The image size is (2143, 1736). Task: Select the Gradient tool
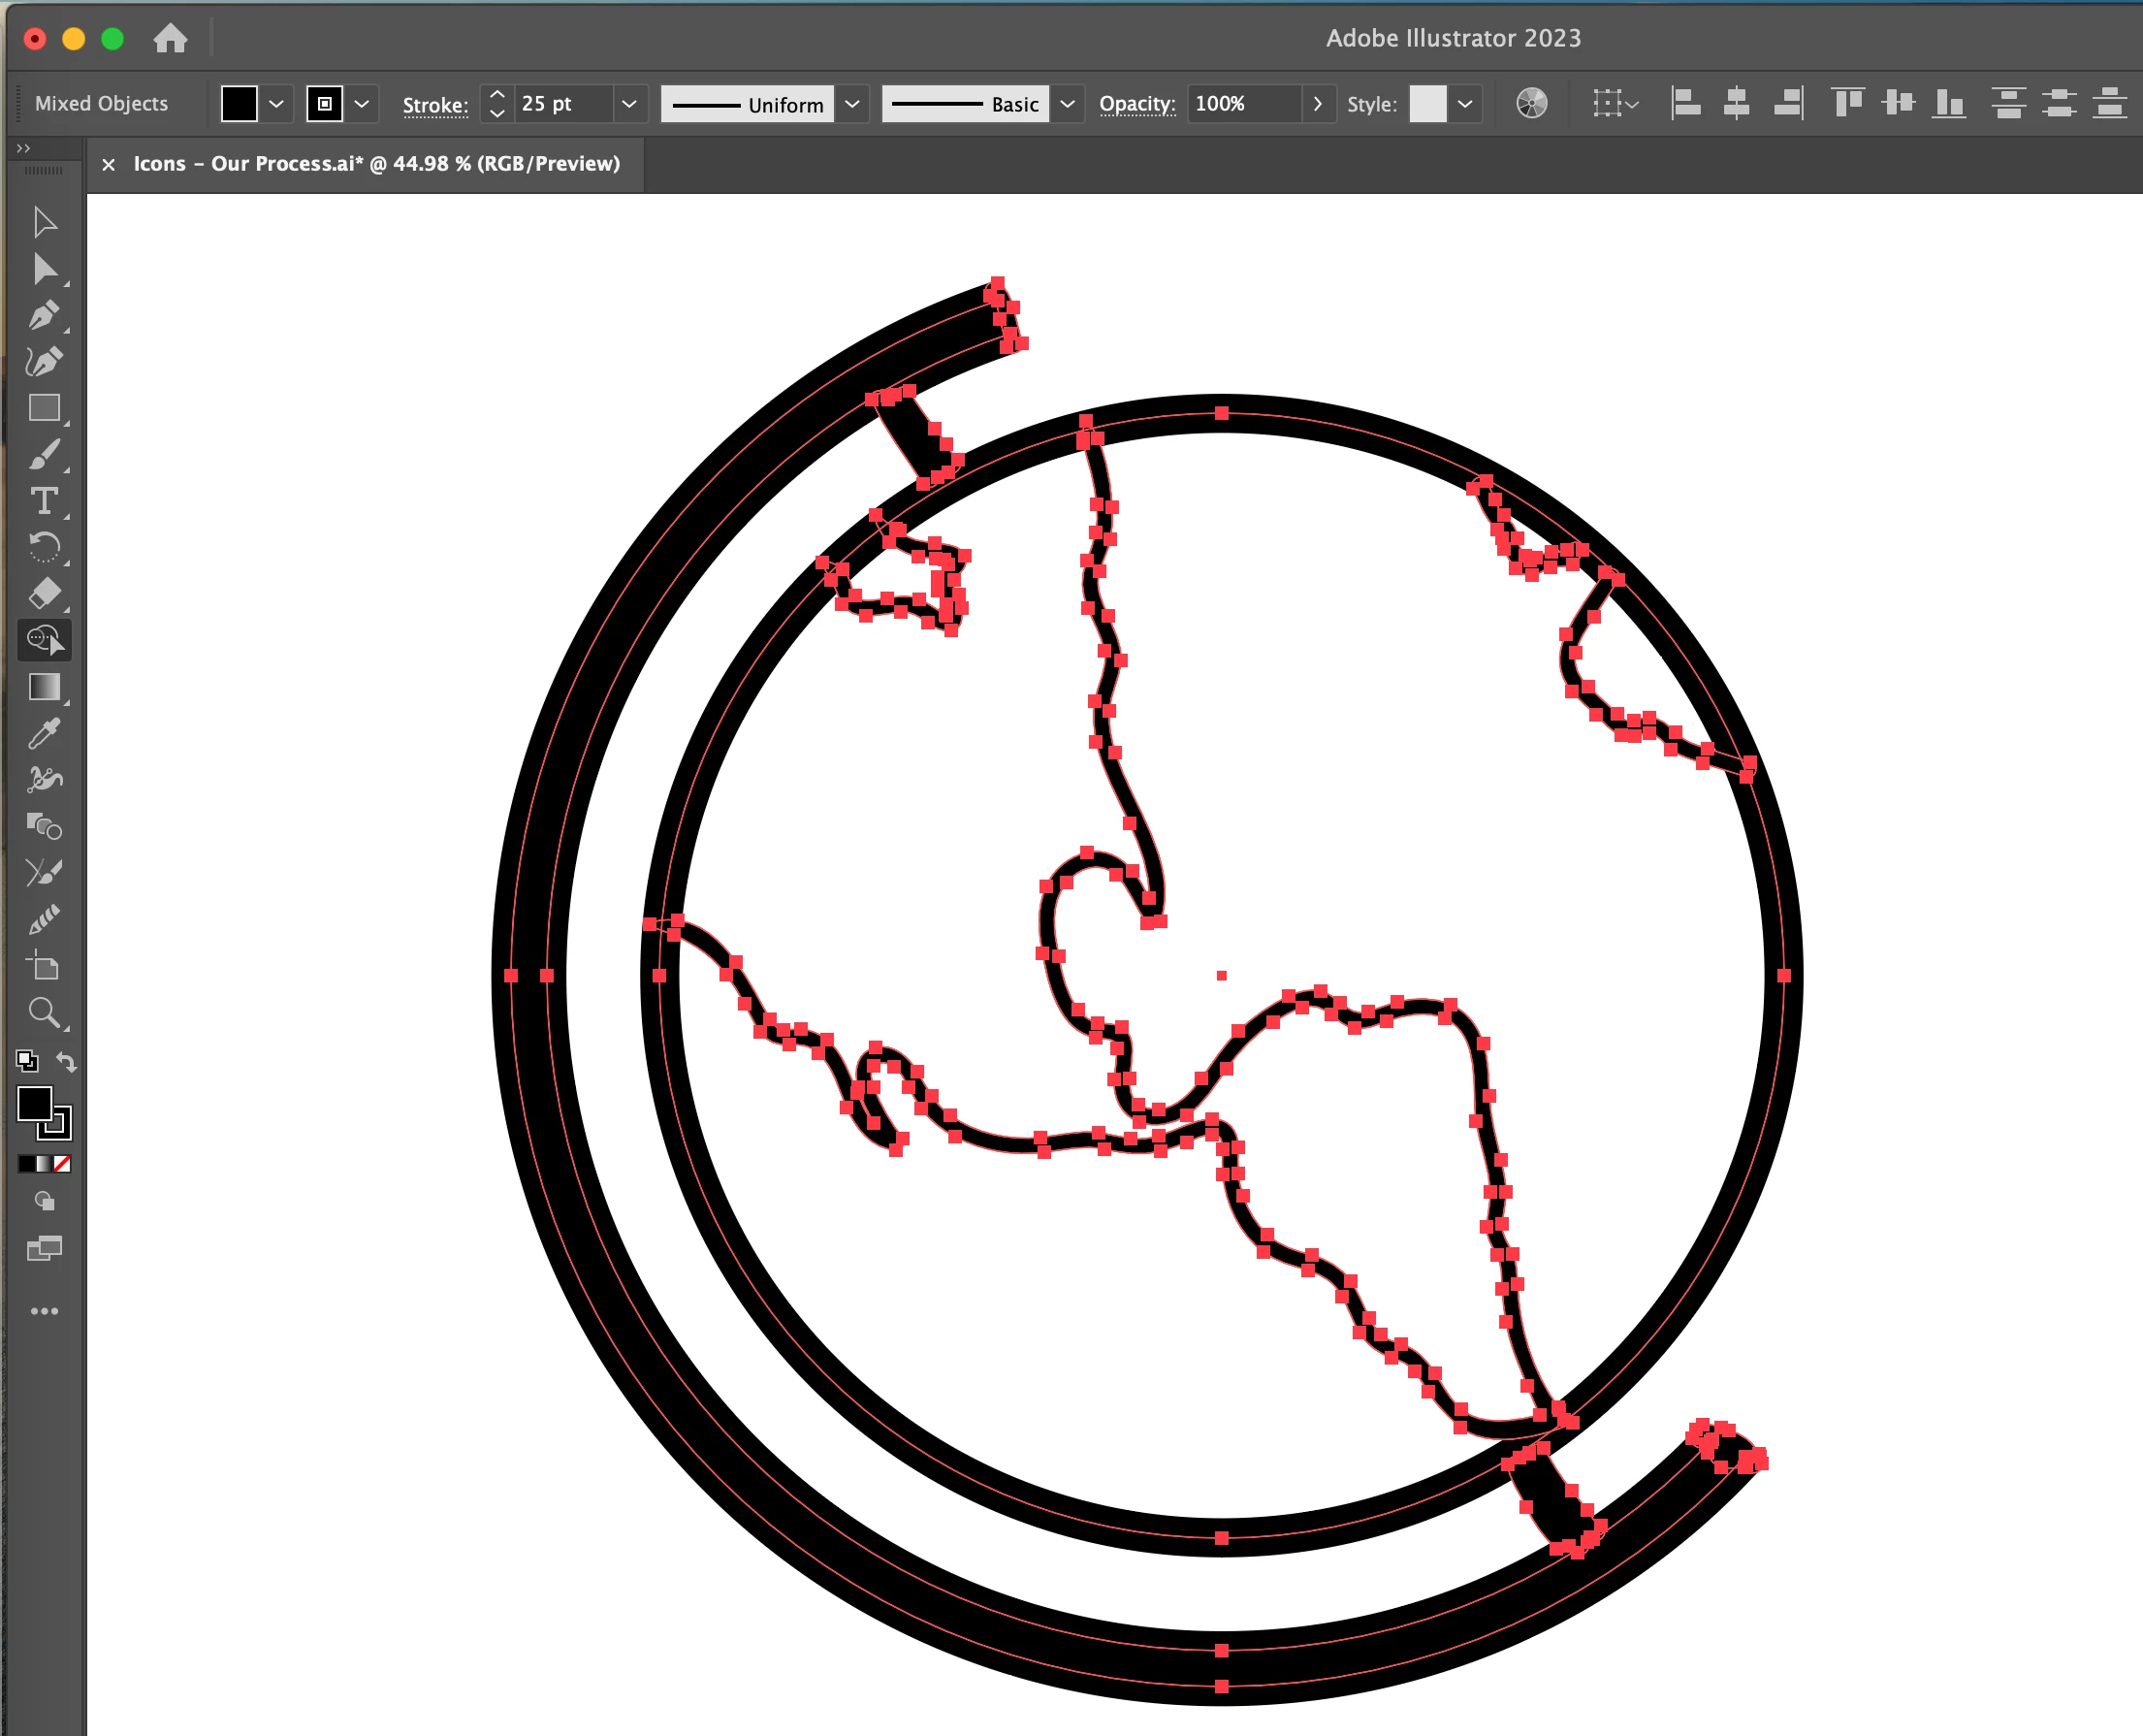(43, 687)
